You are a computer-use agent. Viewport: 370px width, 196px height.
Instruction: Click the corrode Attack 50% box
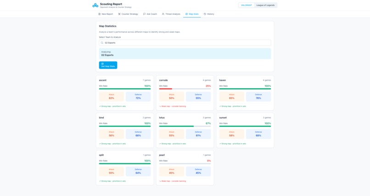pyautogui.click(x=172, y=97)
